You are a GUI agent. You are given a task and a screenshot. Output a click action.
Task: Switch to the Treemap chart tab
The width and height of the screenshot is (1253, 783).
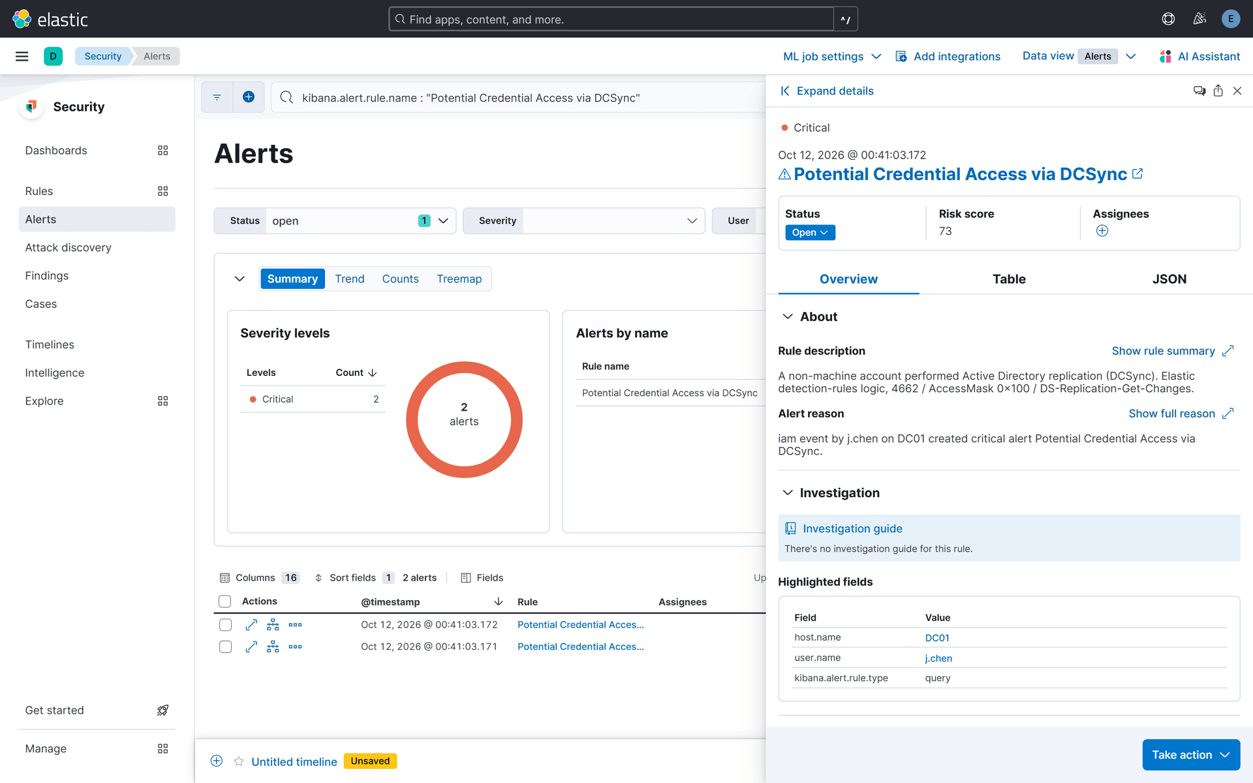[459, 279]
